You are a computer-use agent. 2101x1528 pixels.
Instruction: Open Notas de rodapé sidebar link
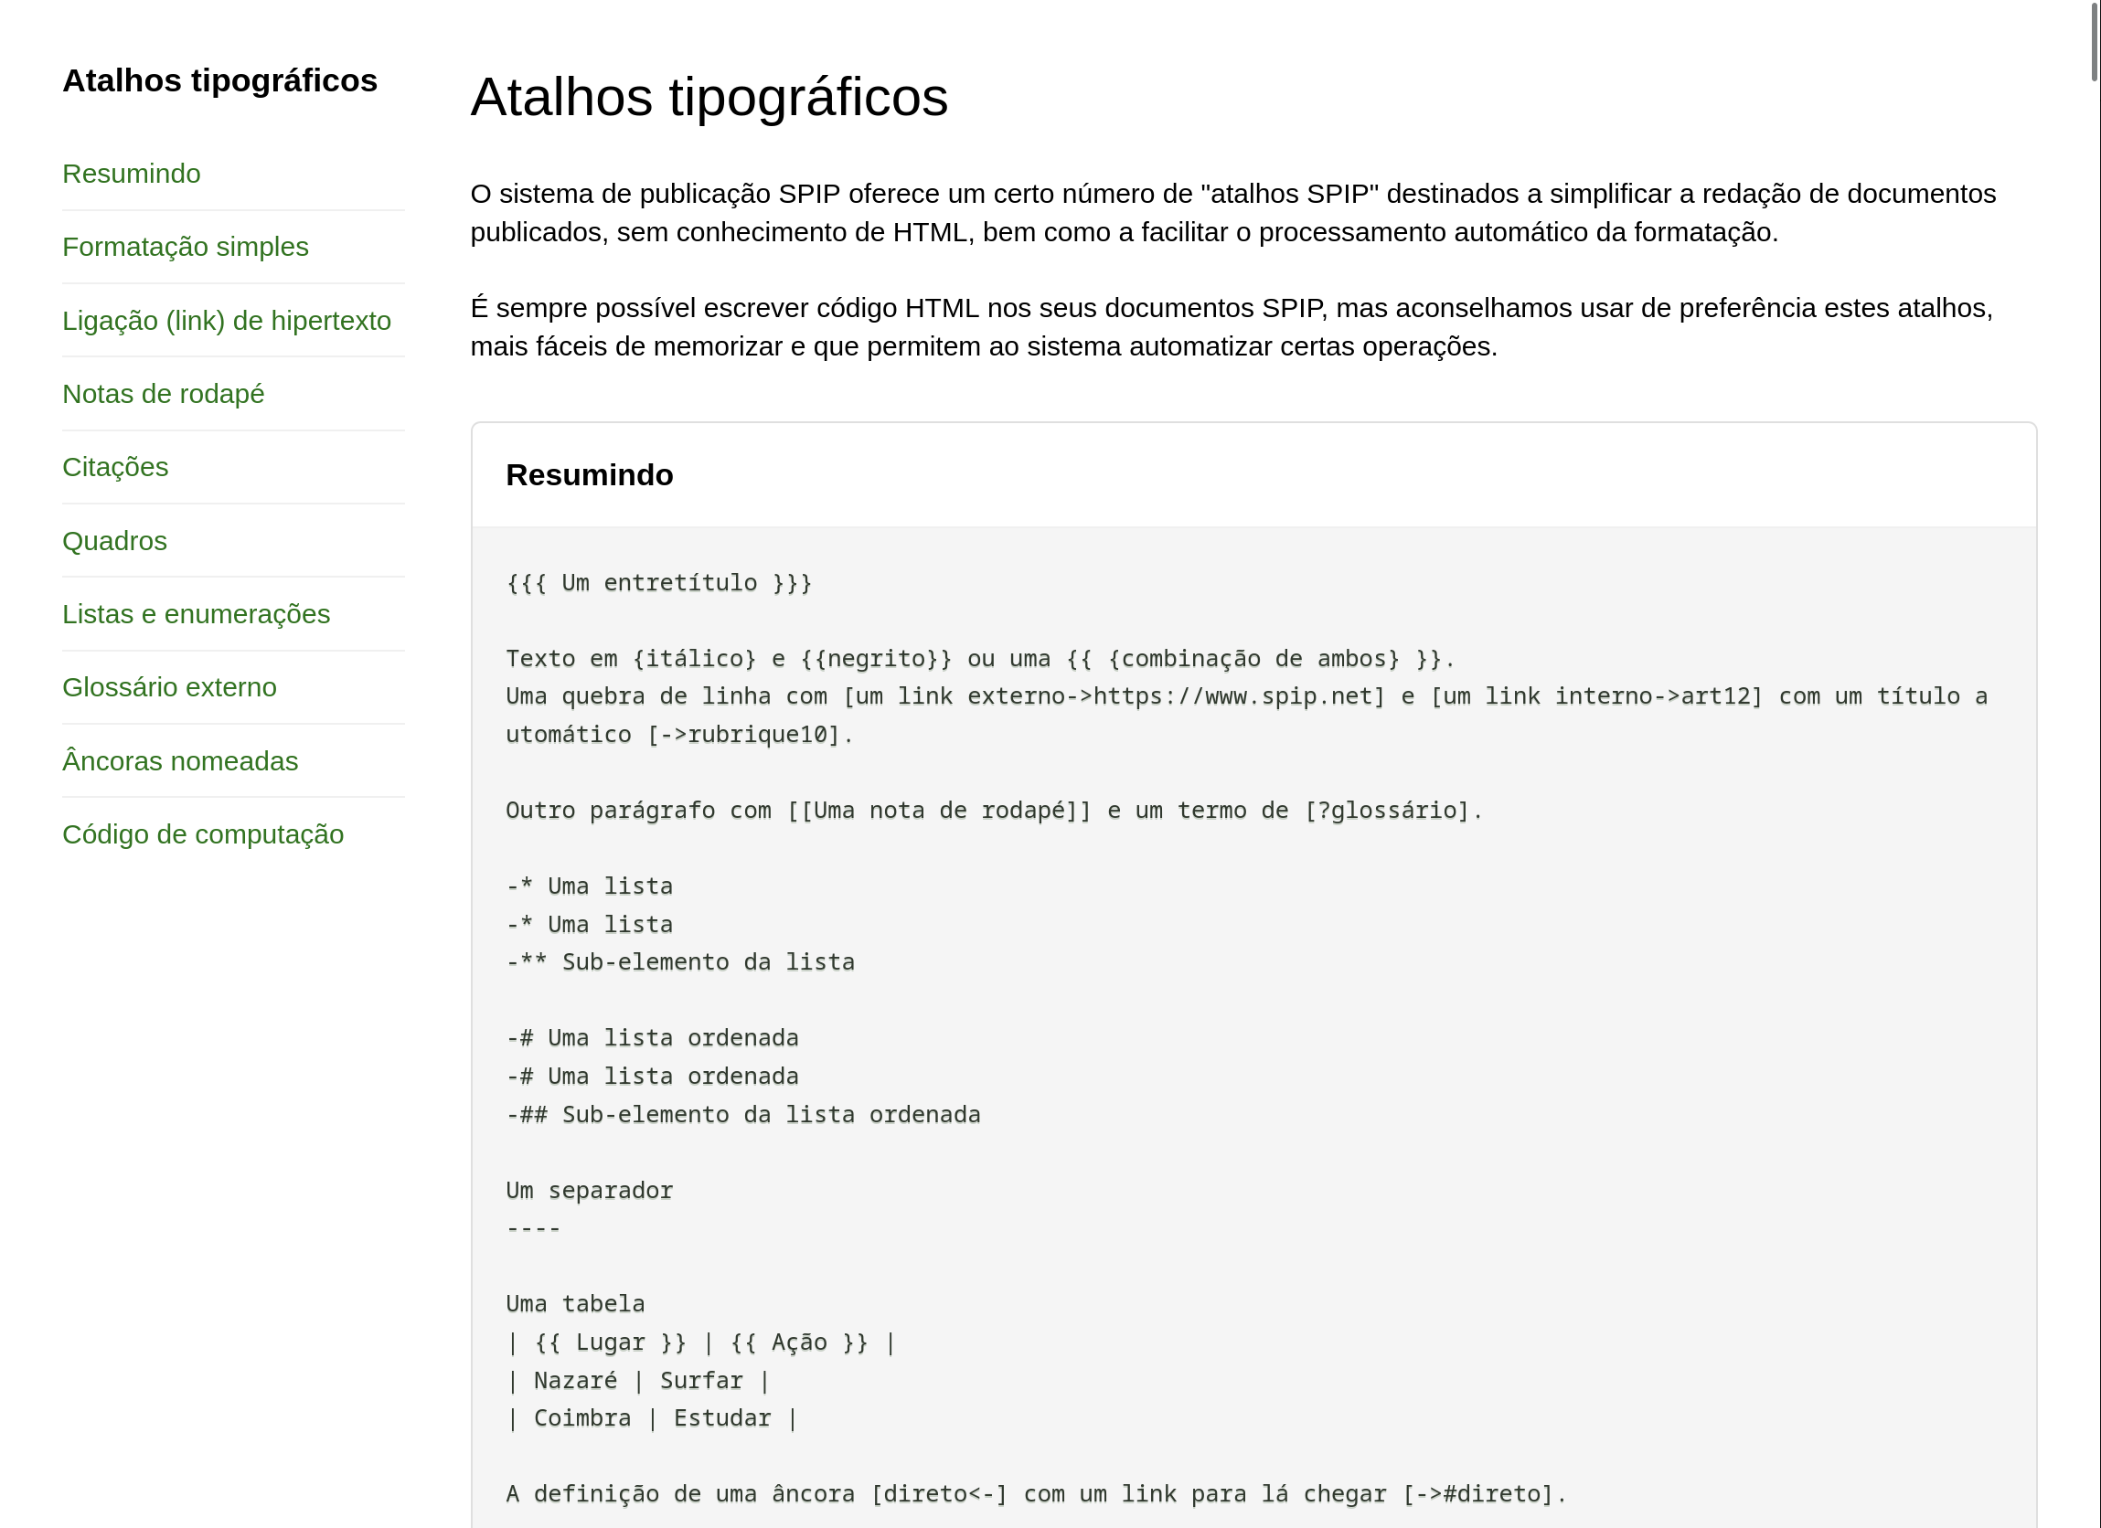163,395
